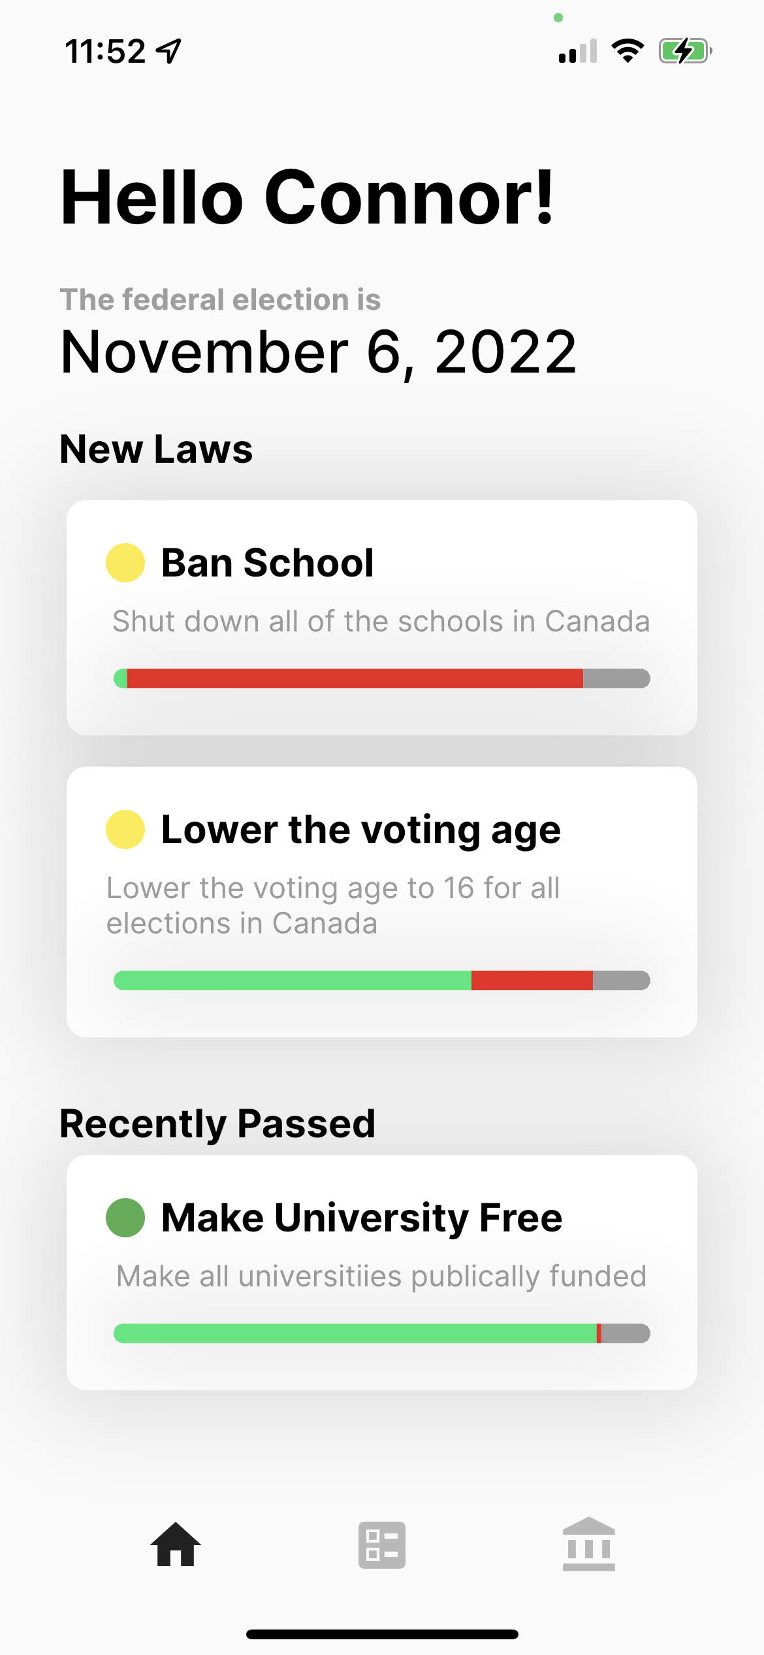Tap the Ban School vote progress bar
This screenshot has height=1655, width=764.
click(x=382, y=678)
